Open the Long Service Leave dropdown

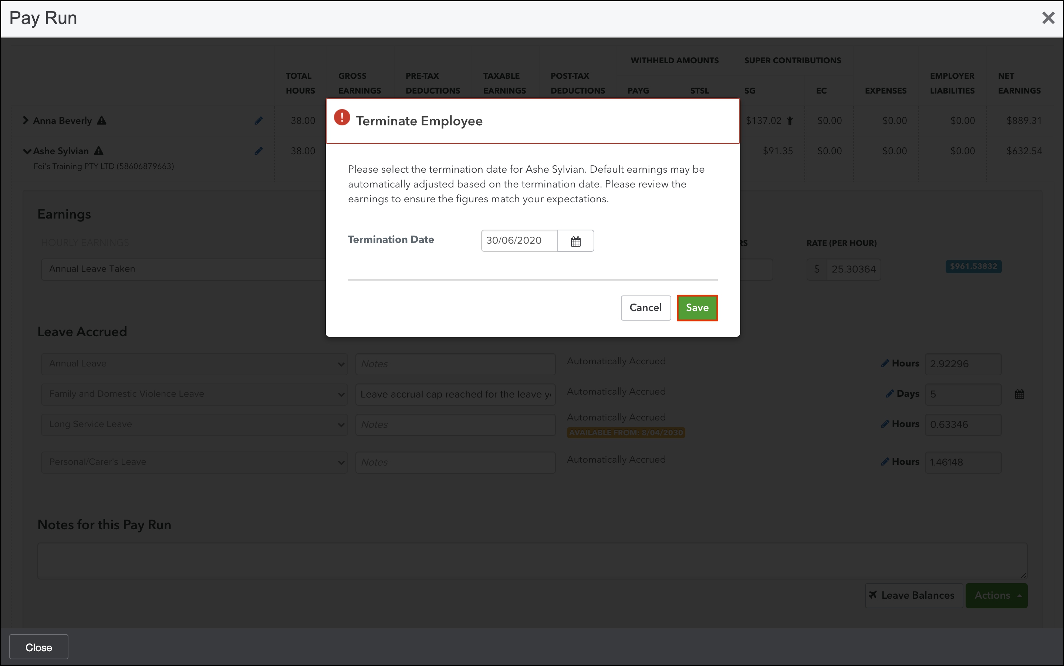(x=194, y=425)
